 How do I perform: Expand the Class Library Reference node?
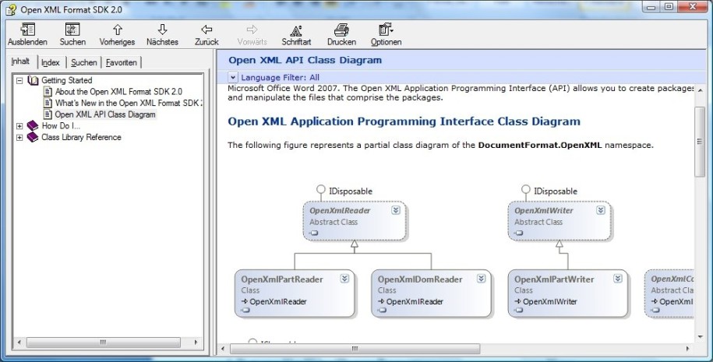click(x=19, y=137)
